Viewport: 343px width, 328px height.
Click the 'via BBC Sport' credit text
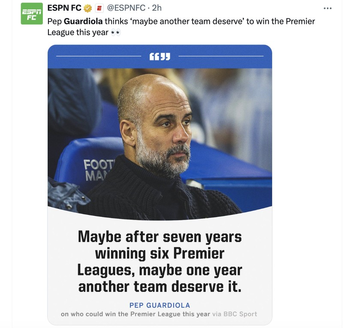point(235,314)
